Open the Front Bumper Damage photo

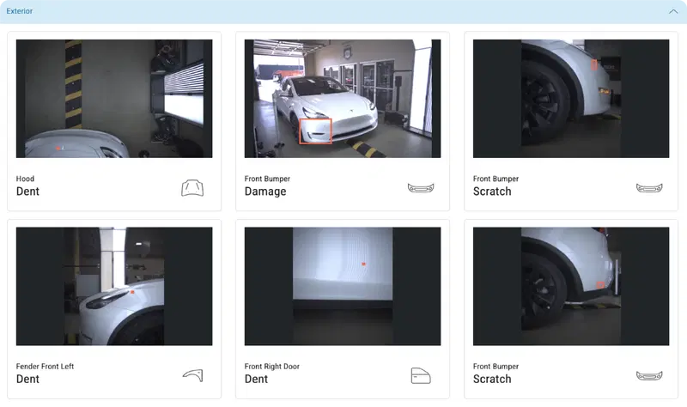tap(343, 99)
